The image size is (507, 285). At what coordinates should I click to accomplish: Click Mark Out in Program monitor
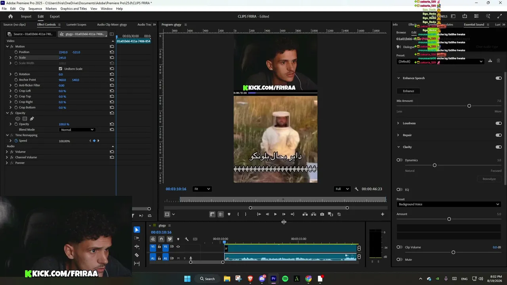(x=246, y=214)
